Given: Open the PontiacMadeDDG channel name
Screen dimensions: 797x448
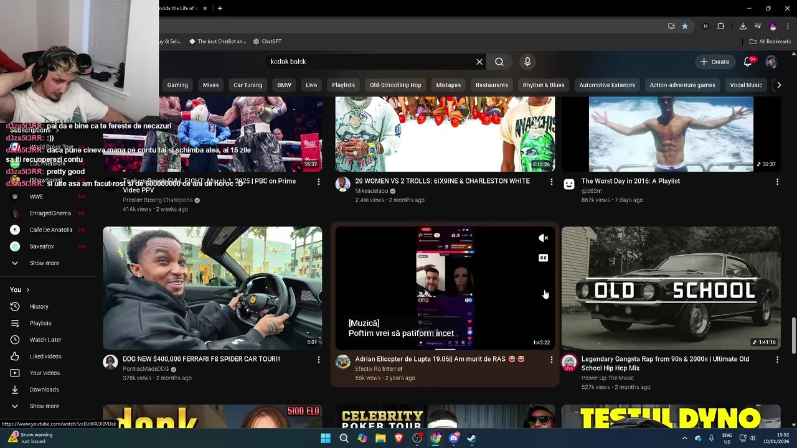Looking at the screenshot, I should [x=146, y=369].
